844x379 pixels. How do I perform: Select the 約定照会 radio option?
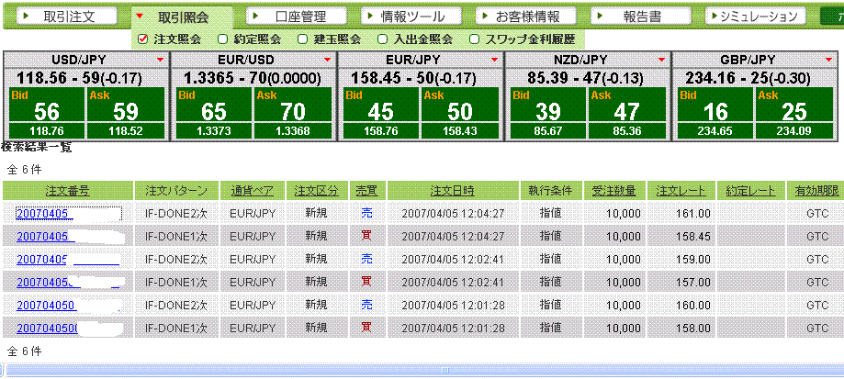(223, 39)
